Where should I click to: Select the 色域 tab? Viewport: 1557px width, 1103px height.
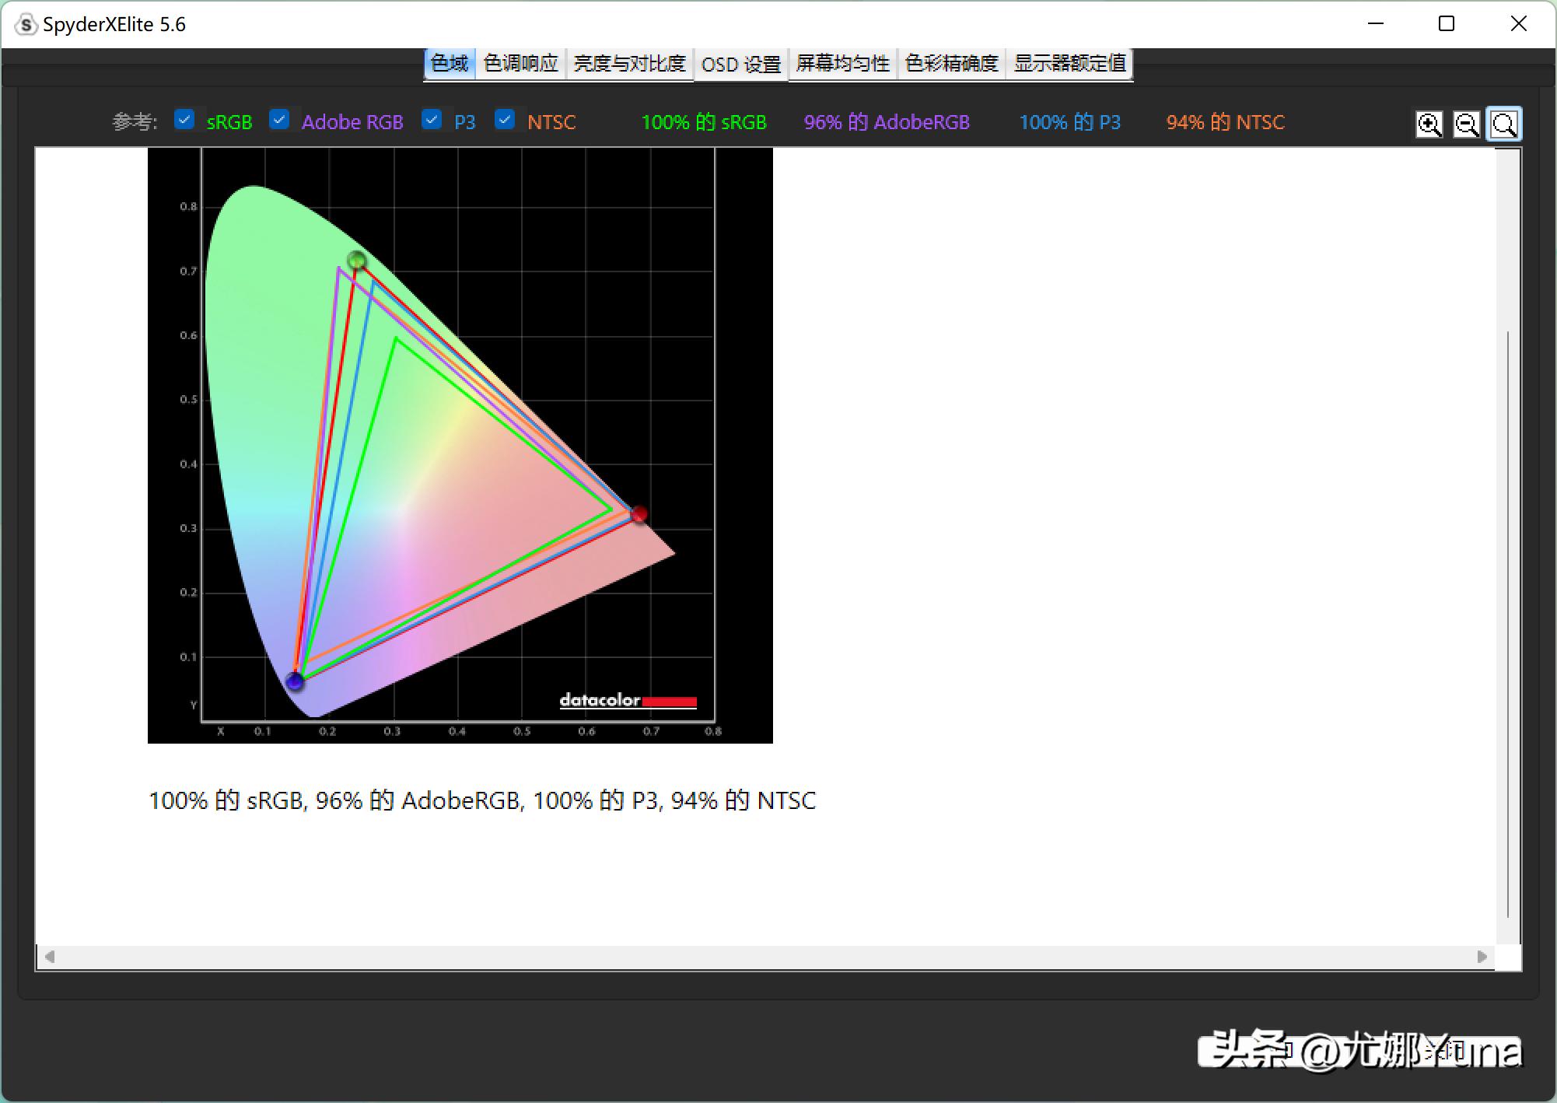coord(450,64)
